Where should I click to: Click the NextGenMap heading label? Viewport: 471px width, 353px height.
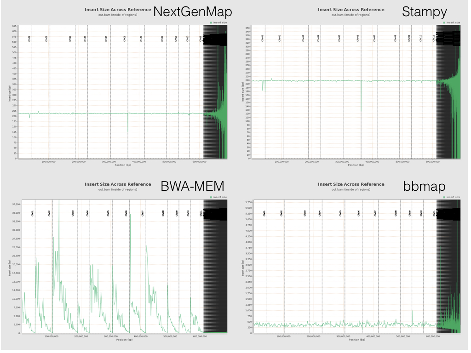pos(193,12)
